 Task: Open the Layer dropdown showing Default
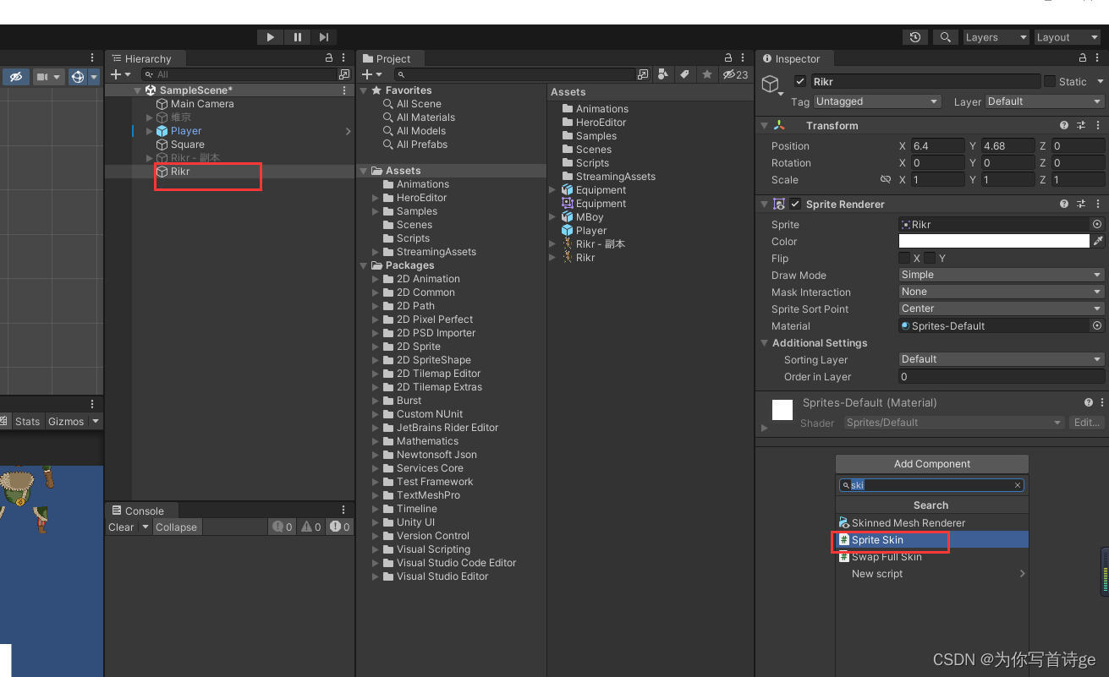tap(1045, 101)
